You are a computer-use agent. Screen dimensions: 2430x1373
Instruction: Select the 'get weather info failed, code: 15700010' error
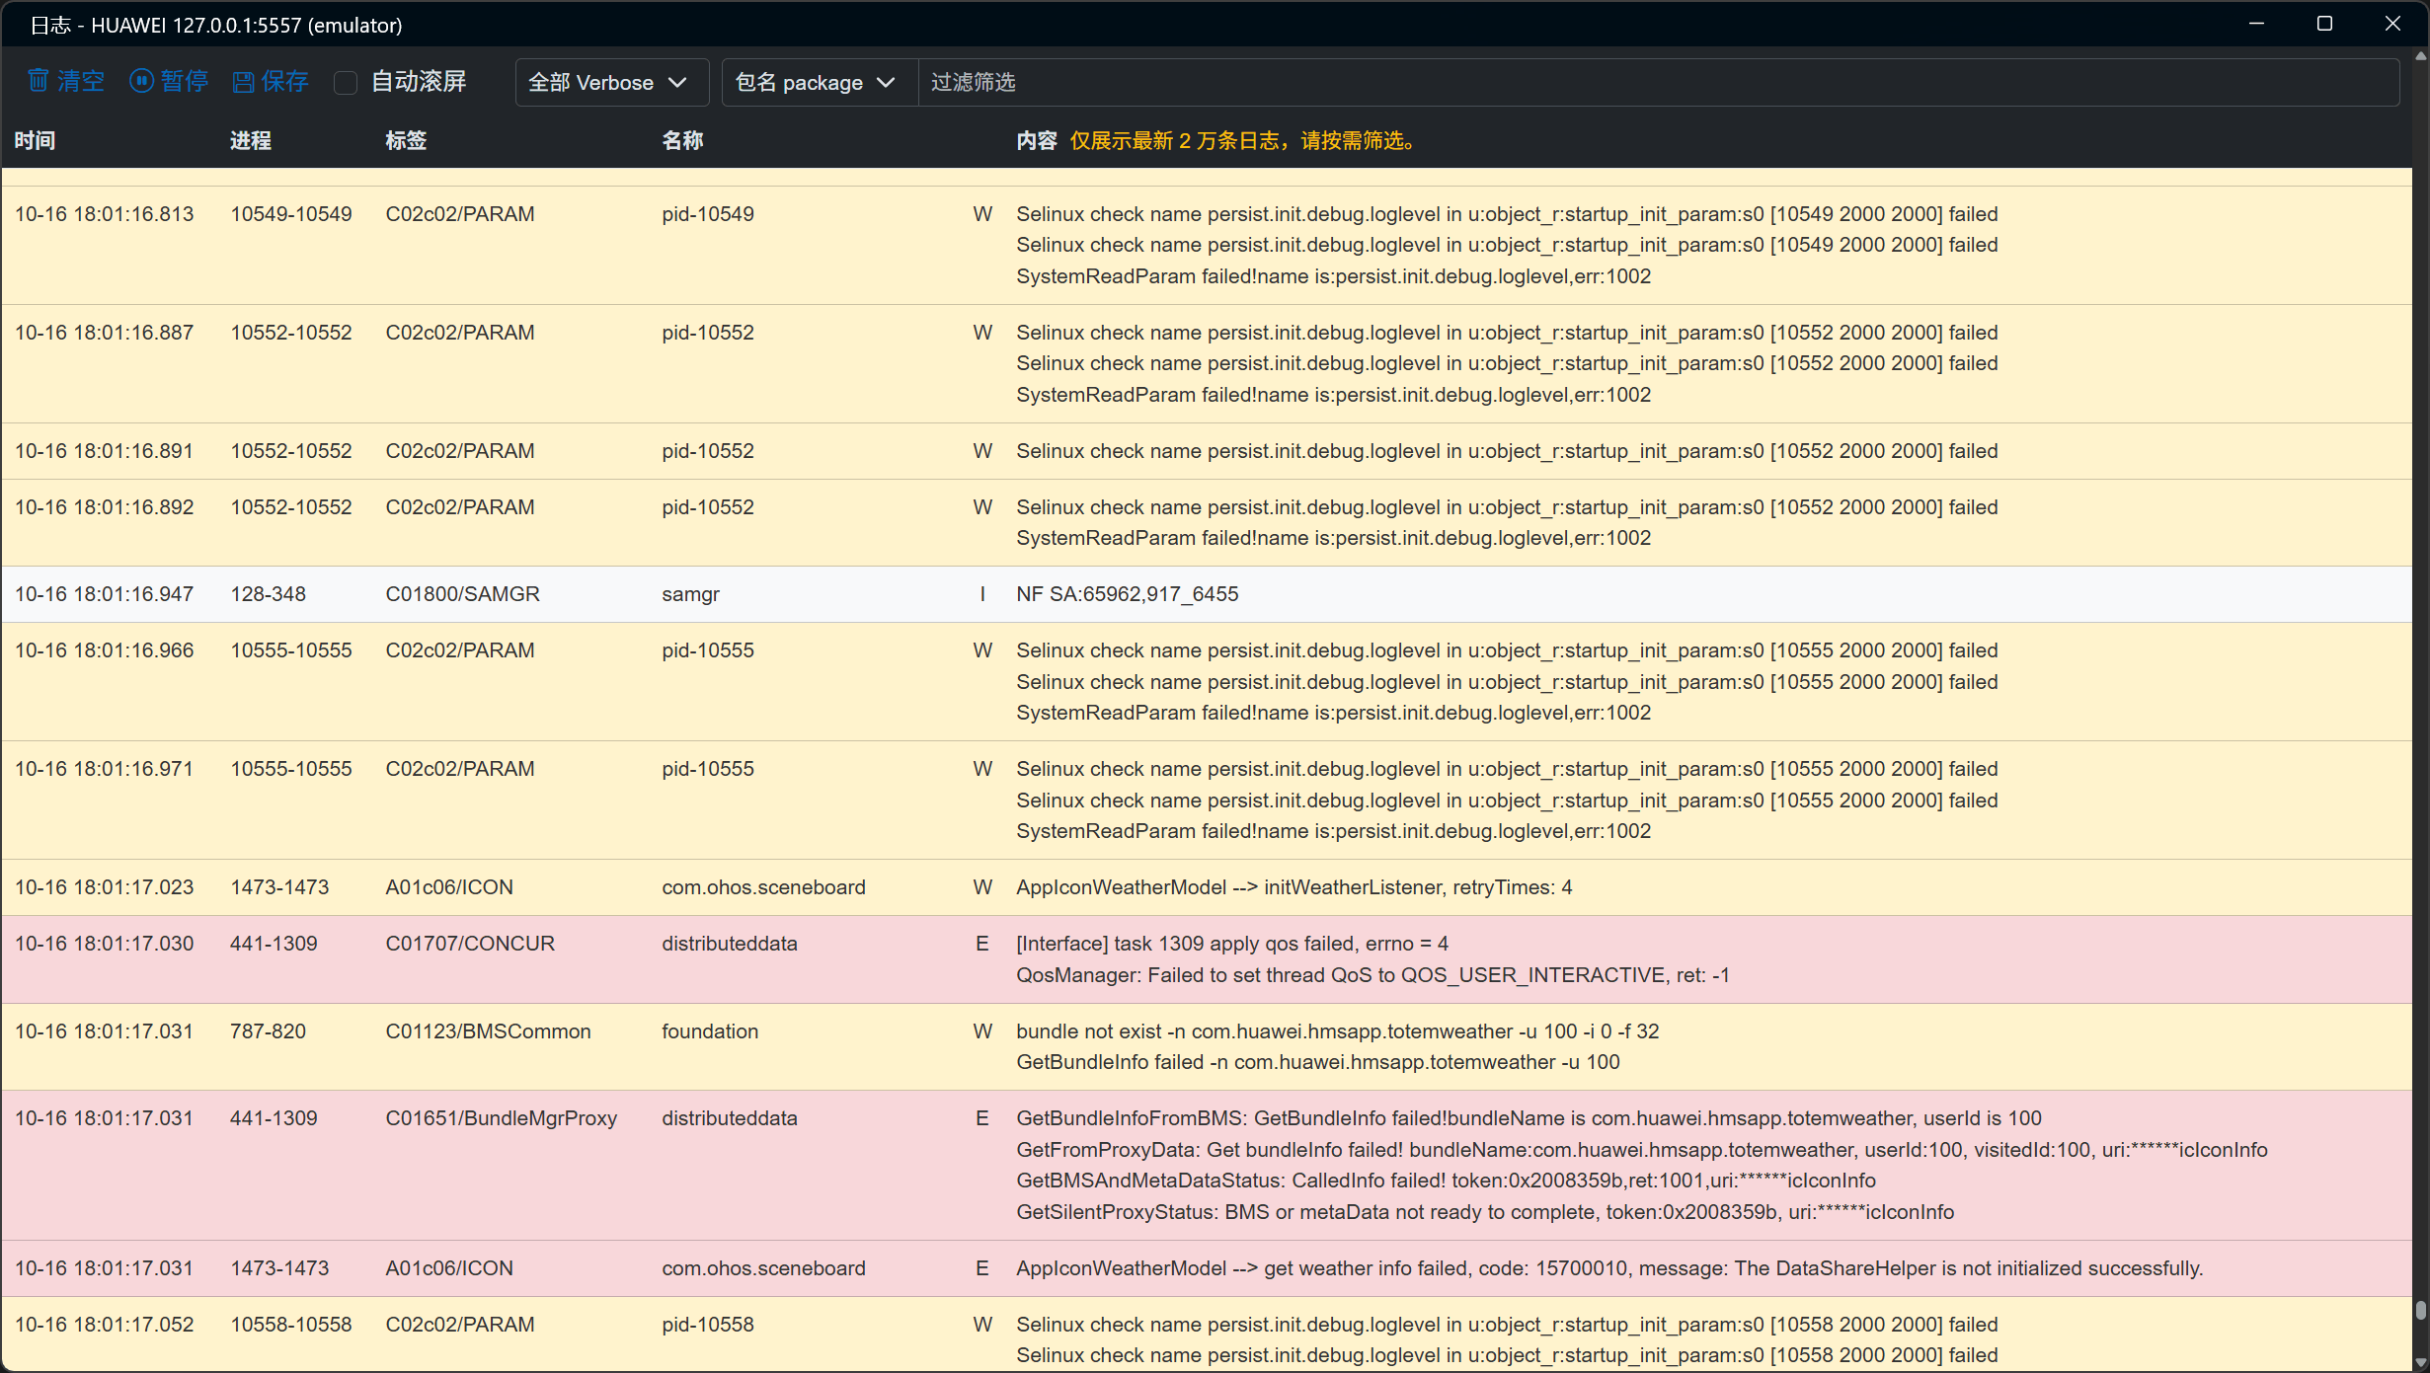pyautogui.click(x=1609, y=1268)
